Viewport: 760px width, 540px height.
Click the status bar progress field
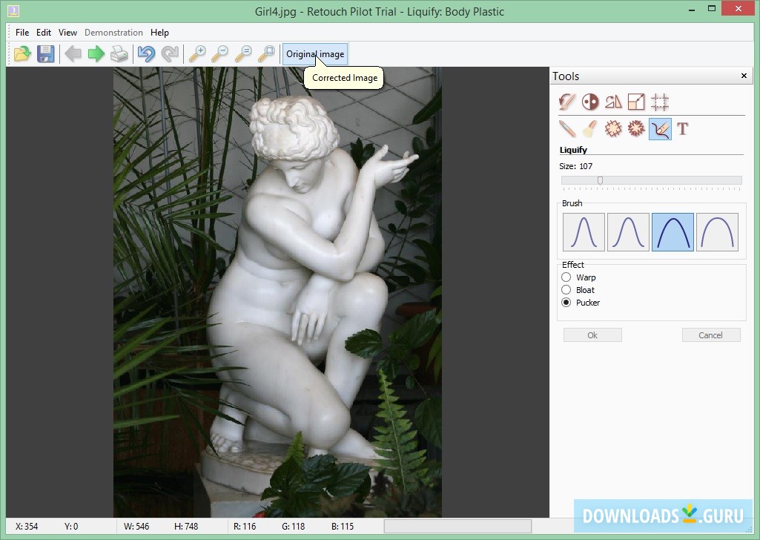pyautogui.click(x=457, y=527)
